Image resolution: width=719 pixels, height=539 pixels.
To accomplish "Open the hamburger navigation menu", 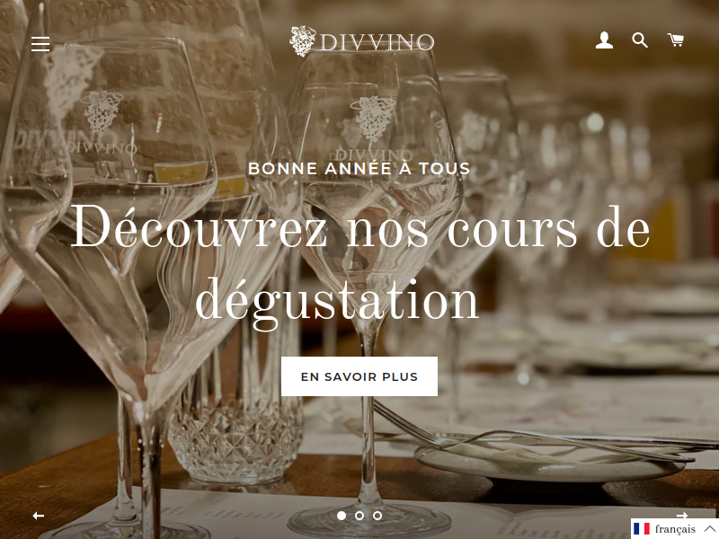I will point(40,43).
